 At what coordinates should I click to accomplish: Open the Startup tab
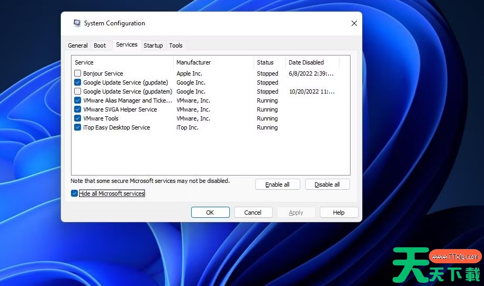[153, 45]
